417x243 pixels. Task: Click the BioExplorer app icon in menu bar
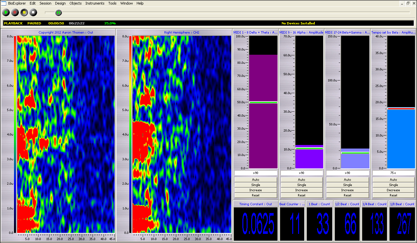coord(4,3)
